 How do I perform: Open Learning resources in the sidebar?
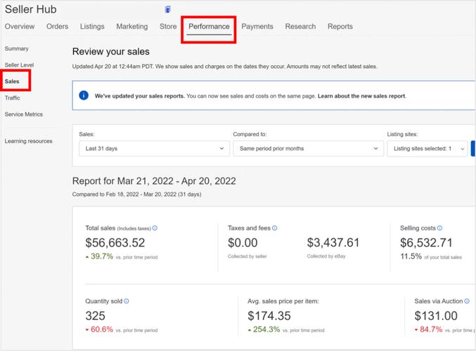click(29, 141)
